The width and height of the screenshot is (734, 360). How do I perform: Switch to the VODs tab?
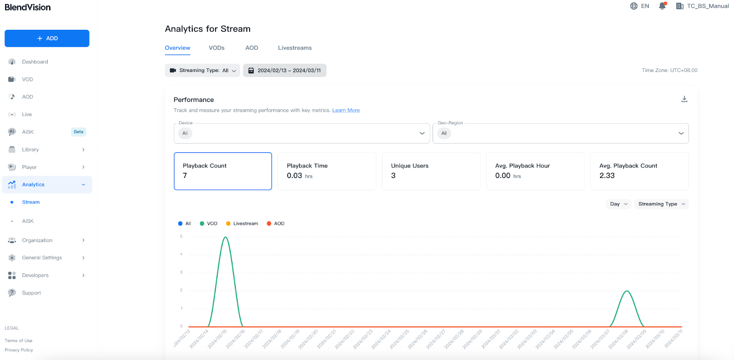click(x=217, y=48)
